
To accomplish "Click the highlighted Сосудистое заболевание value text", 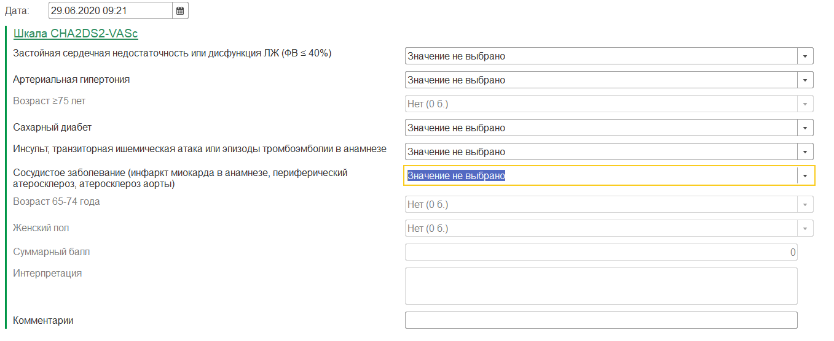I will [x=456, y=176].
